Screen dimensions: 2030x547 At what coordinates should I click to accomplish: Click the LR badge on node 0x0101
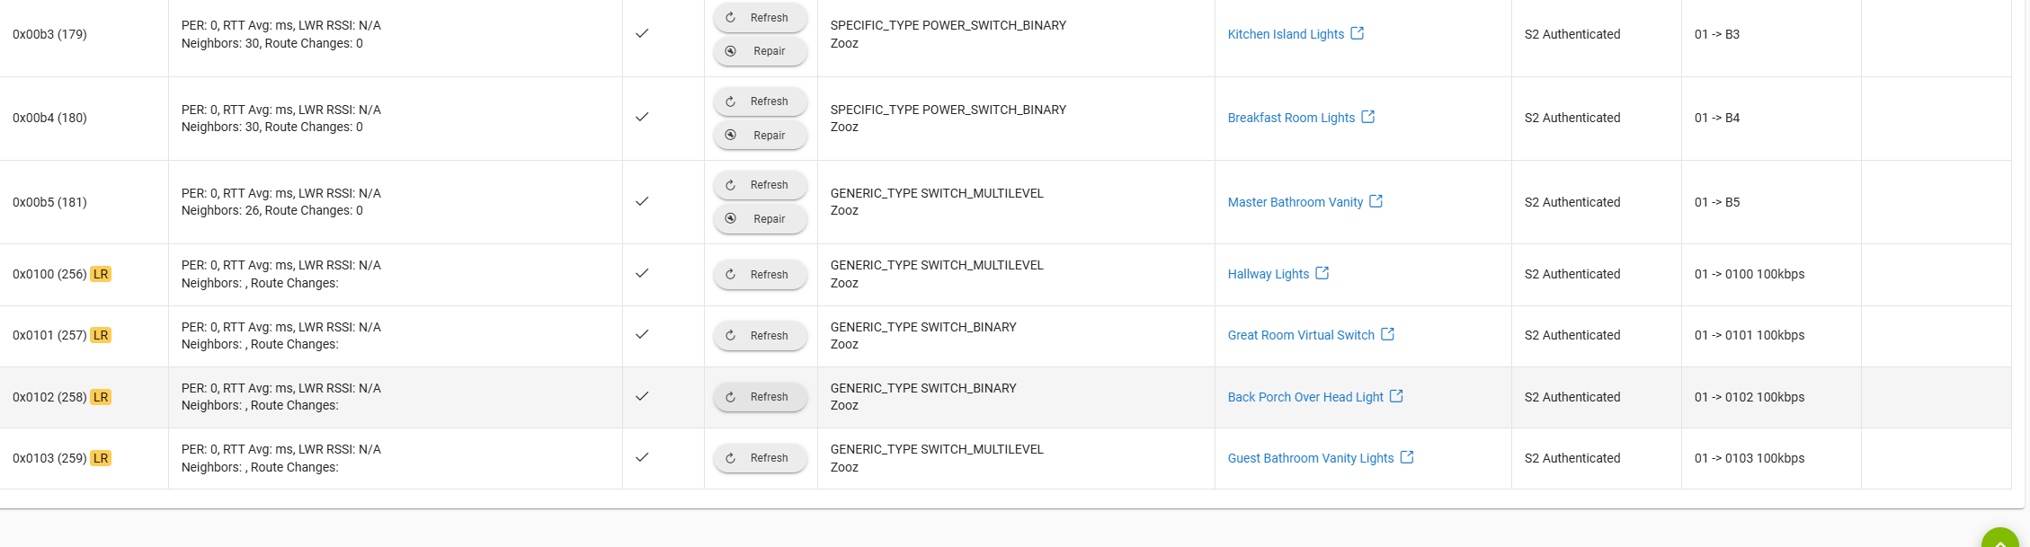[x=101, y=335]
